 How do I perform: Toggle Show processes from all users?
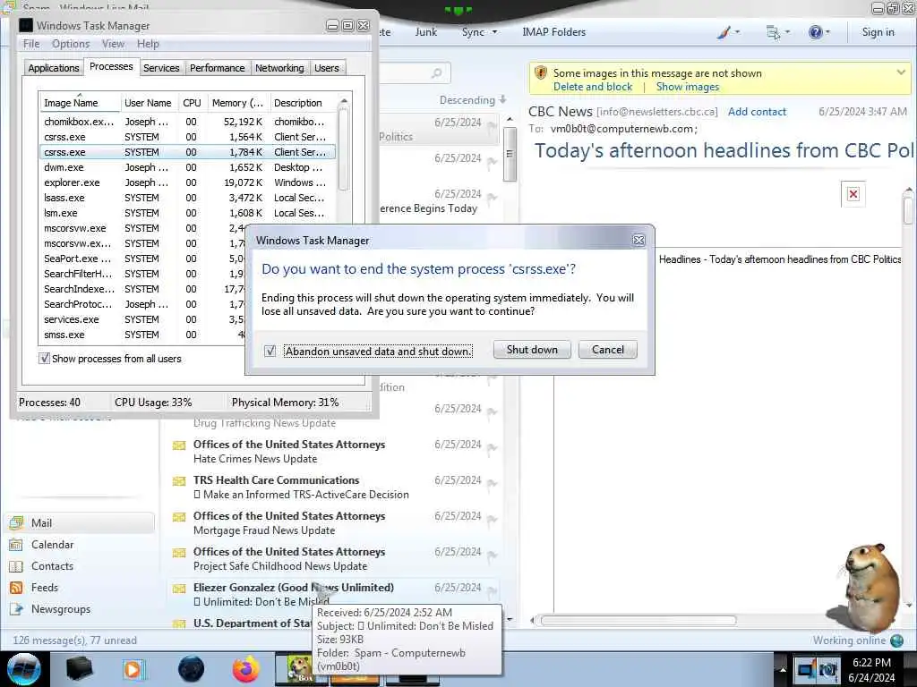pyautogui.click(x=44, y=358)
